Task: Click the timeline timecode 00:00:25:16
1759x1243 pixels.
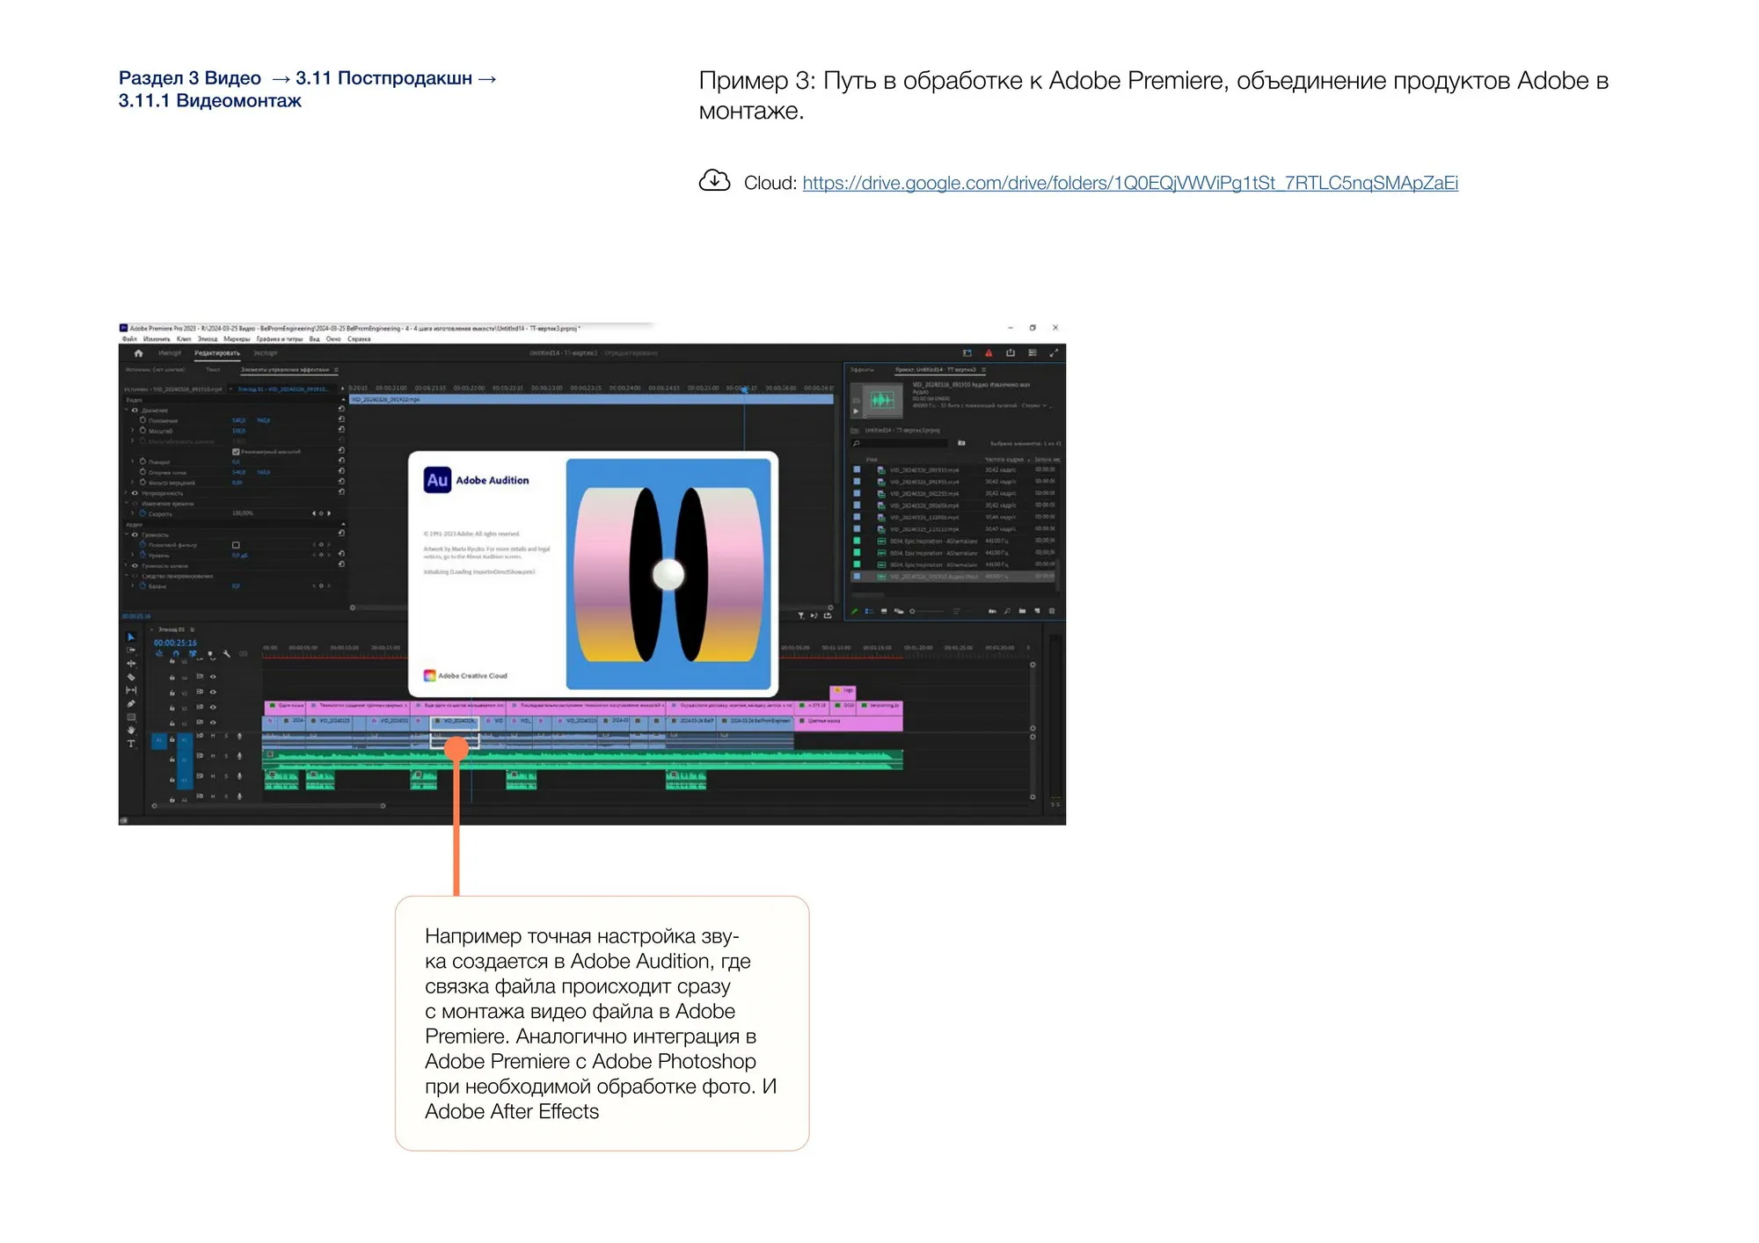Action: pyautogui.click(x=175, y=643)
